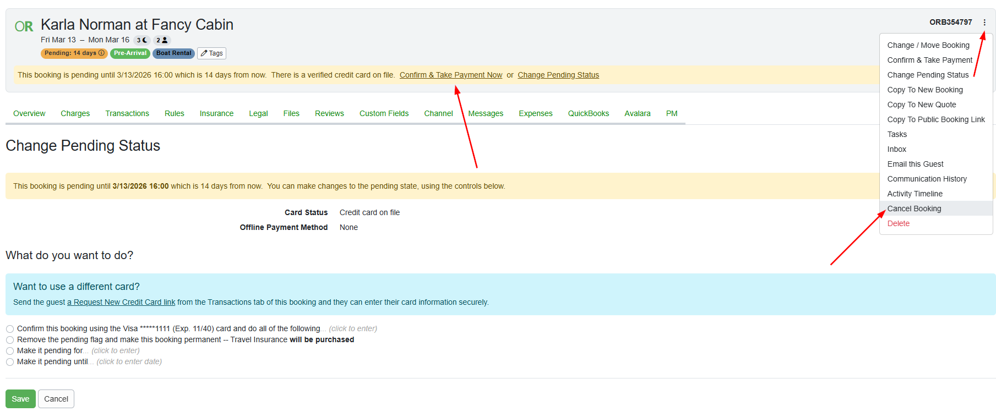Click Change Pending Status link in banner
This screenshot has height=417, width=996.
point(558,75)
